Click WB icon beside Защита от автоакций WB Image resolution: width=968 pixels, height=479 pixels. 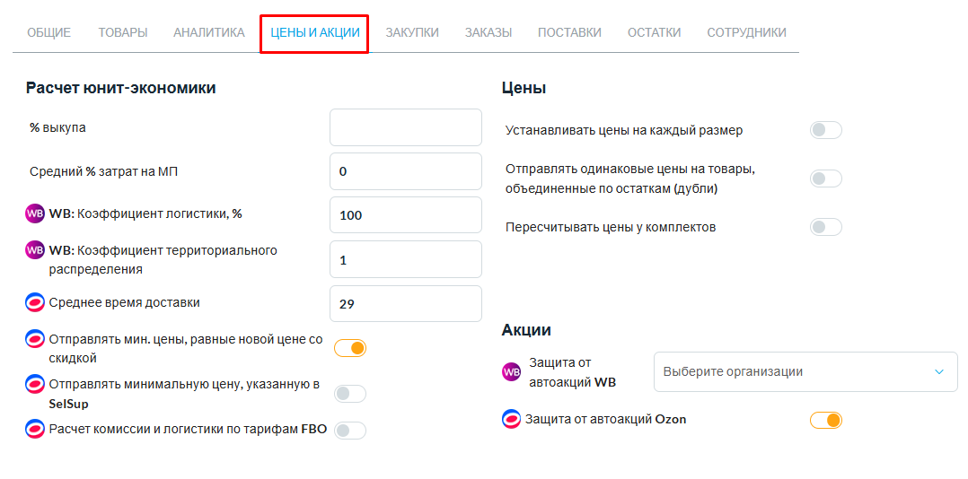click(x=512, y=371)
